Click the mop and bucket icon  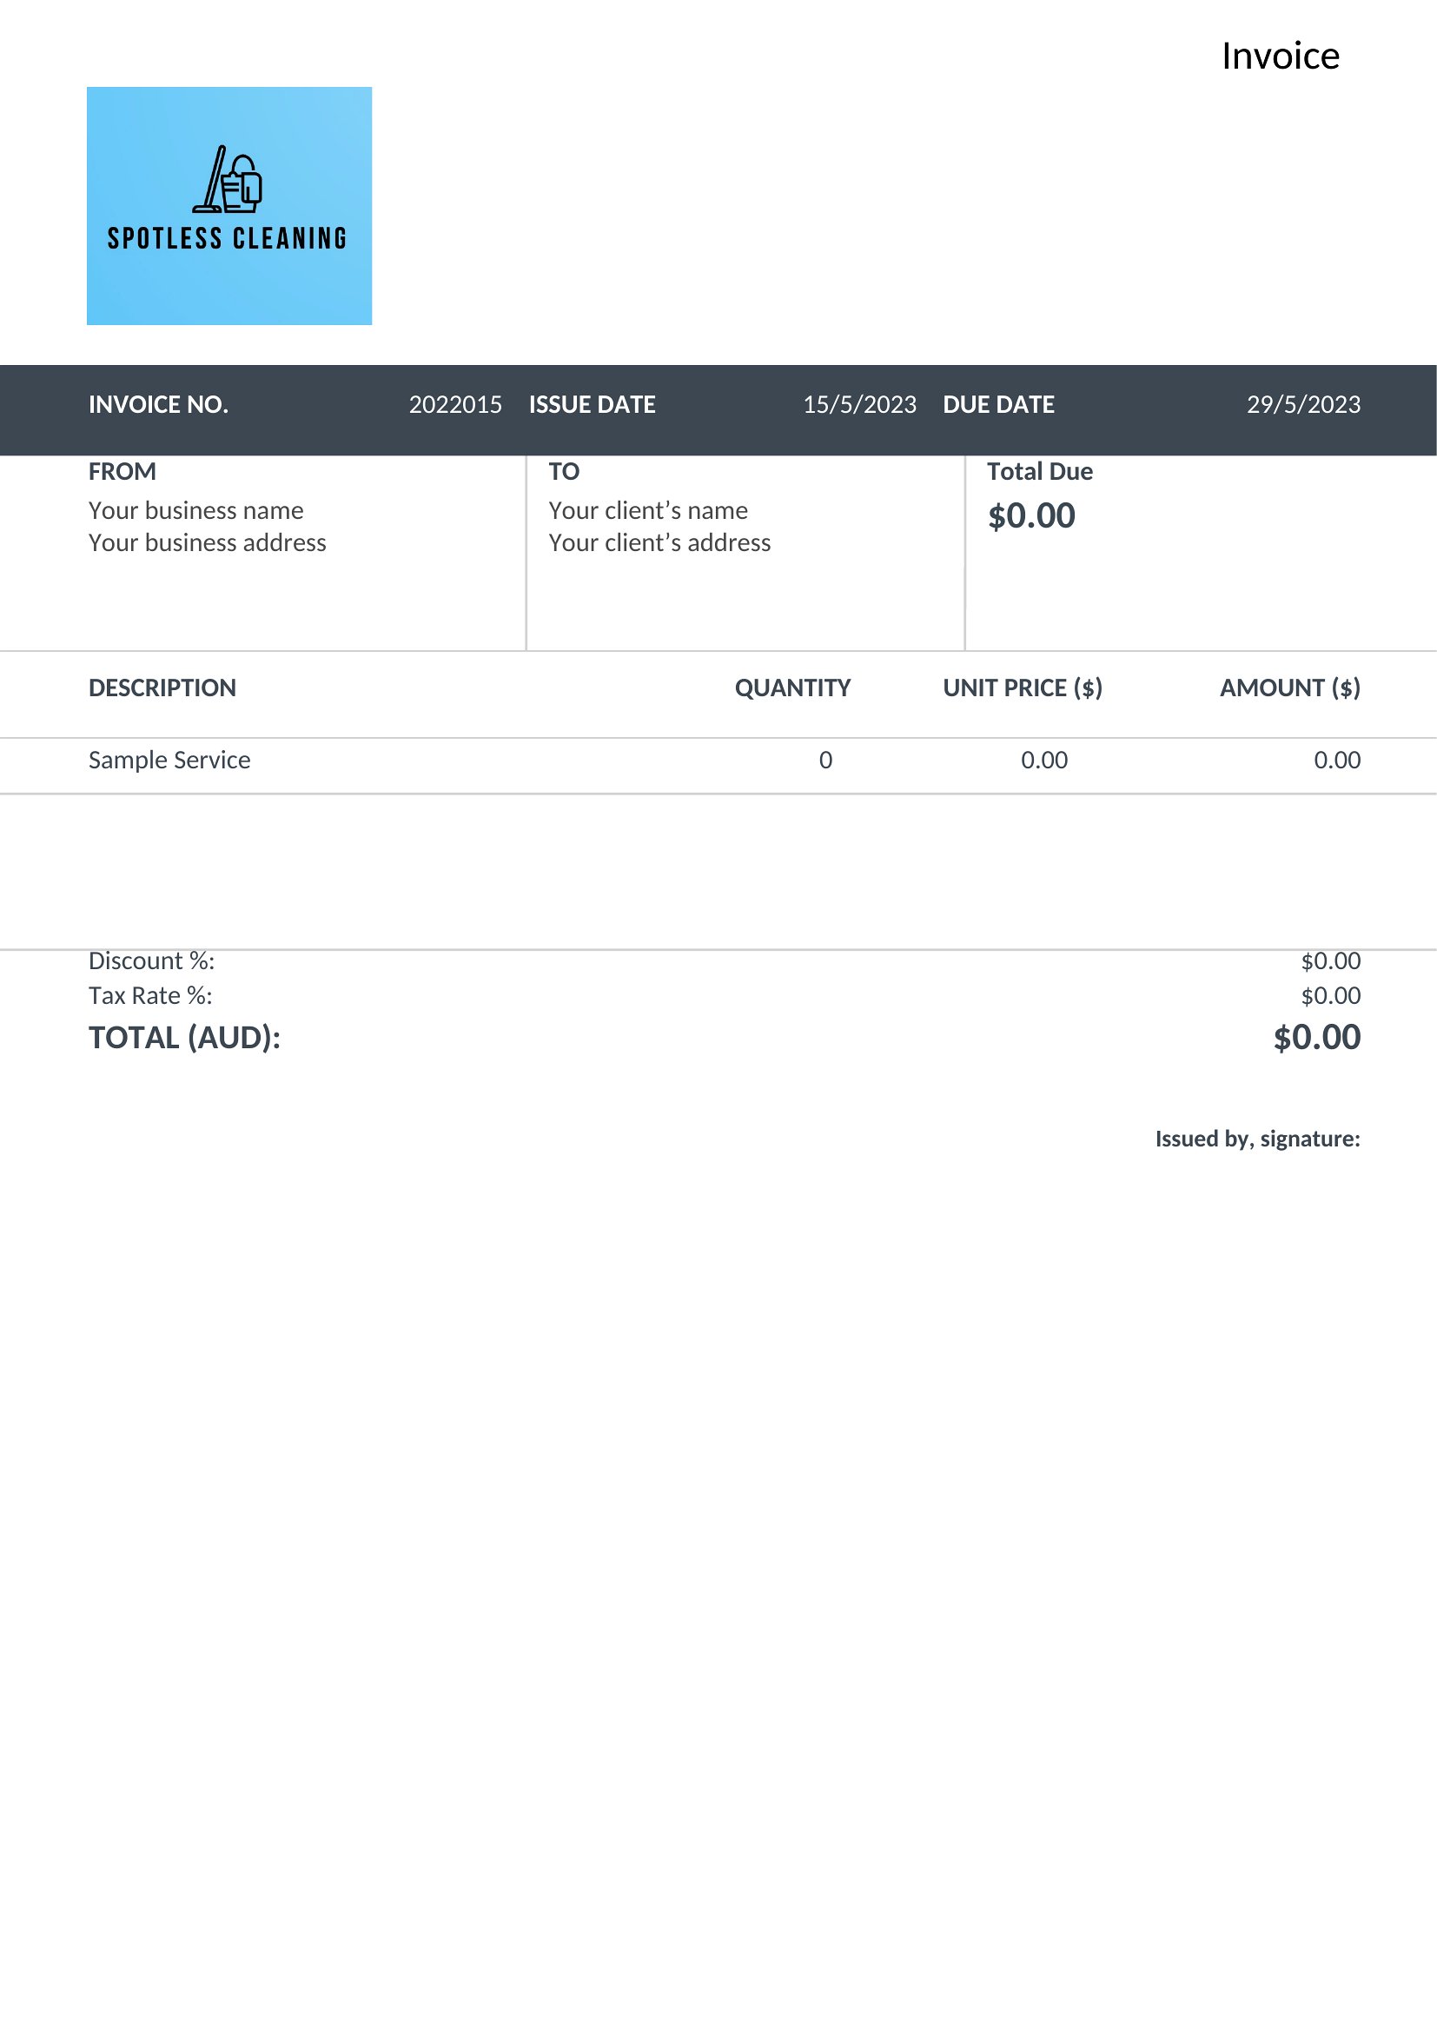click(x=228, y=179)
